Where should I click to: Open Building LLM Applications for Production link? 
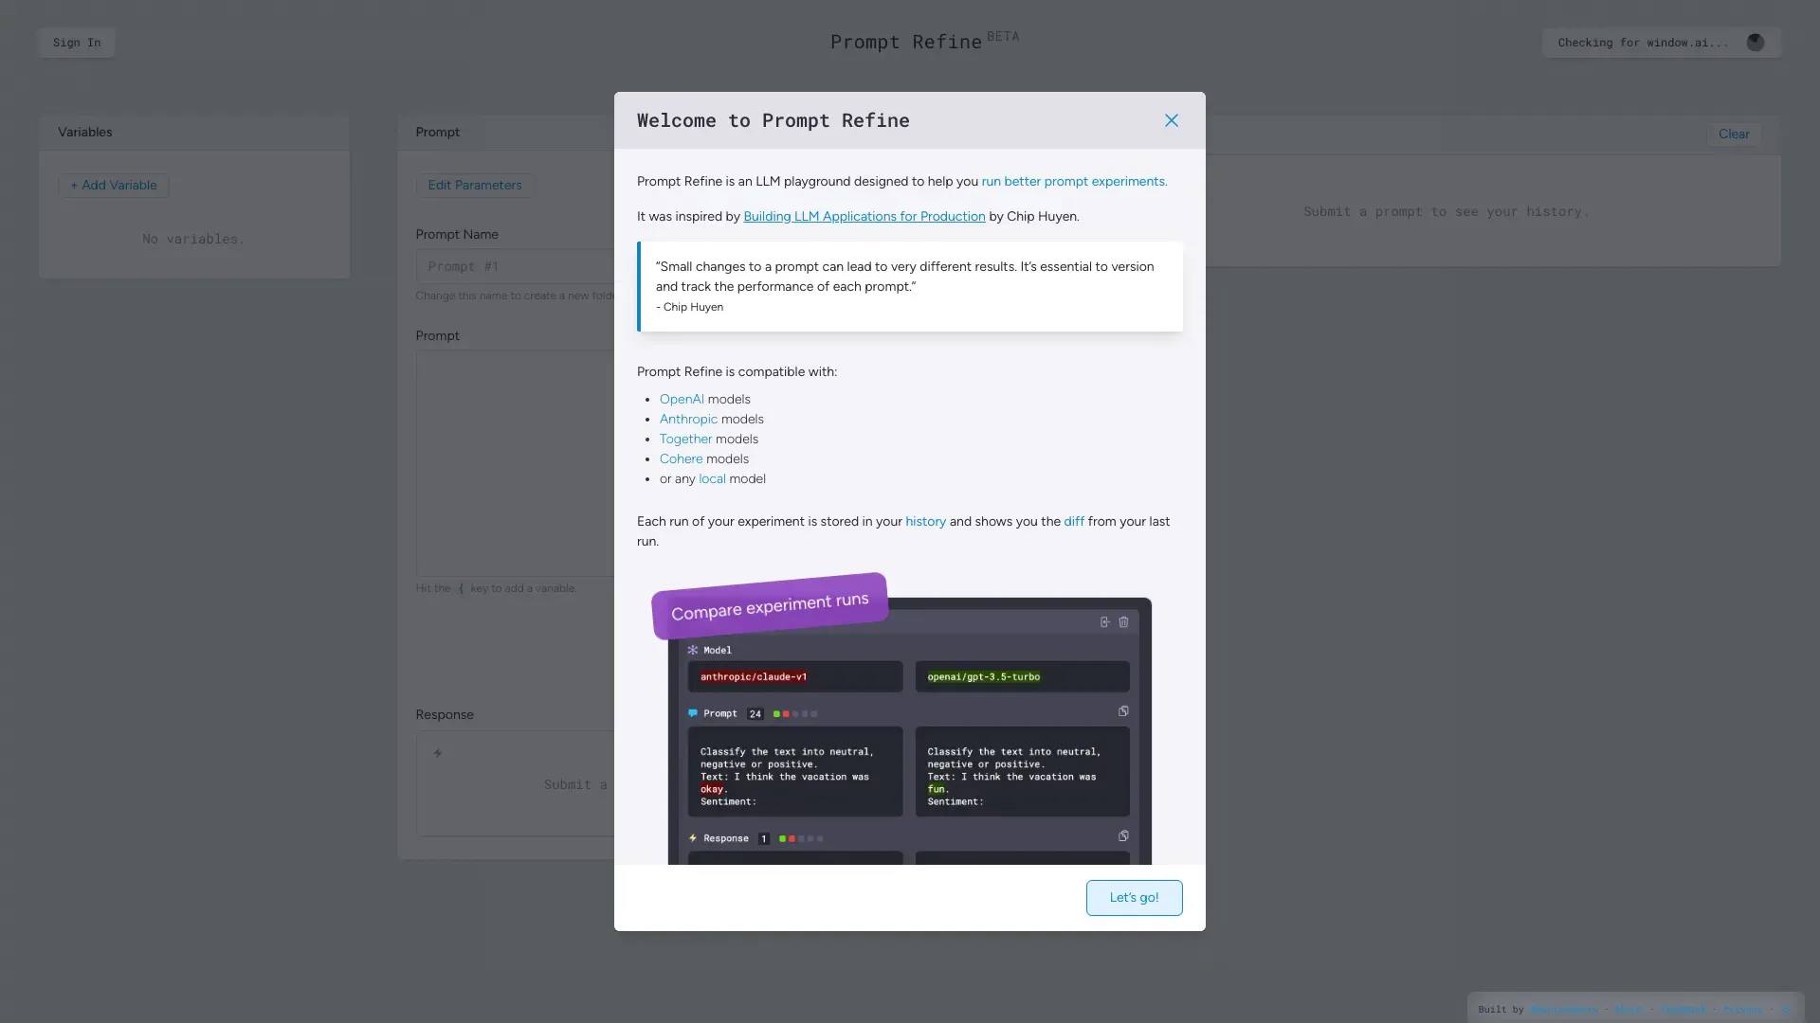click(864, 216)
